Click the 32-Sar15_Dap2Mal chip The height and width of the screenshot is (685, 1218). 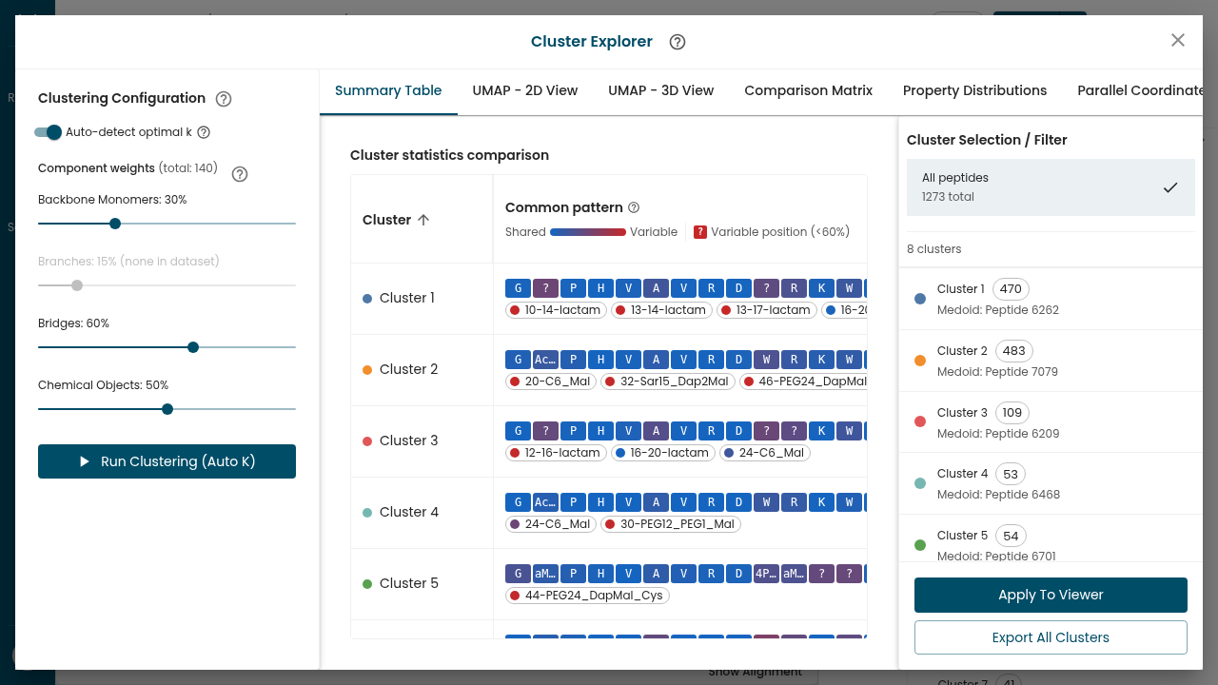[667, 382]
